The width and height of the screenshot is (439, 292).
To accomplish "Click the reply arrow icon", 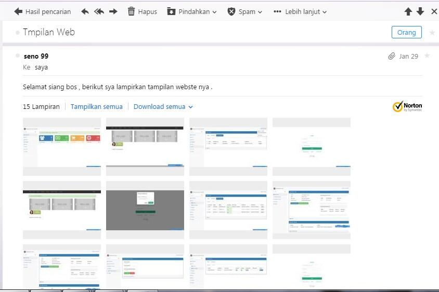I will pyautogui.click(x=85, y=12).
